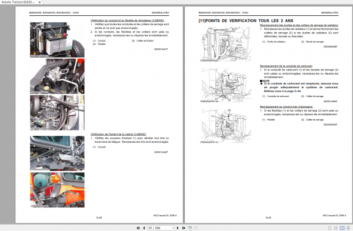This screenshot has height=231, width=353.
Task: Go to the first page
Action: coord(138,228)
